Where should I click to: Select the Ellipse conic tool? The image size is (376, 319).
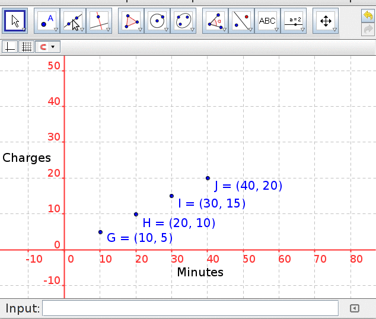click(183, 21)
